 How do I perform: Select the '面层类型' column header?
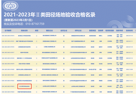(92, 30)
